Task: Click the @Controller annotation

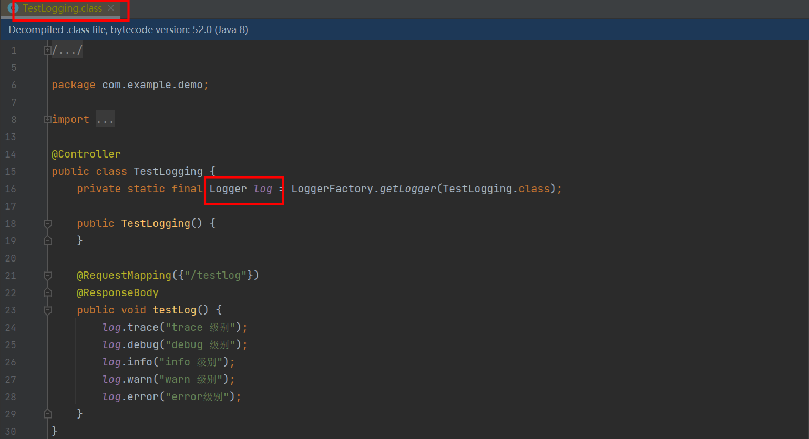Action: click(x=86, y=154)
